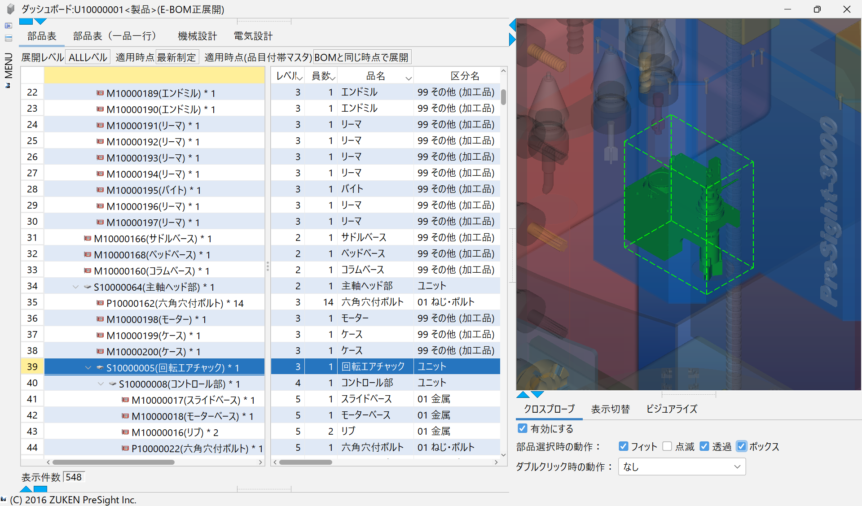
Task: Toggle the ボックス checkbox
Action: 741,446
